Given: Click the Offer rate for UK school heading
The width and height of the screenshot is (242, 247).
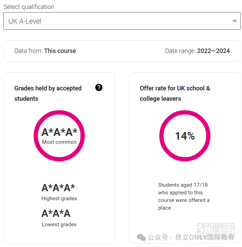Looking at the screenshot, I should click(175, 94).
